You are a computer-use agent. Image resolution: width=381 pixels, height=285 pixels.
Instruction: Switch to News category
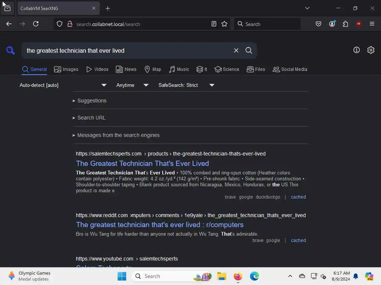tap(126, 69)
